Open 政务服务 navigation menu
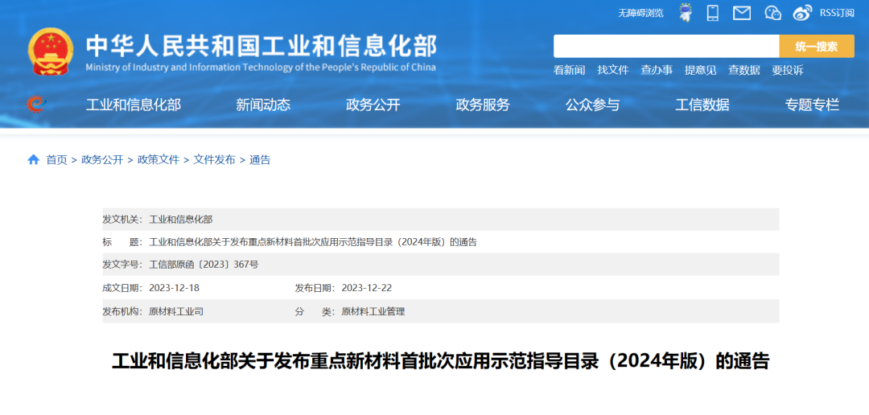Screen dimensions: 869x415 (483, 105)
